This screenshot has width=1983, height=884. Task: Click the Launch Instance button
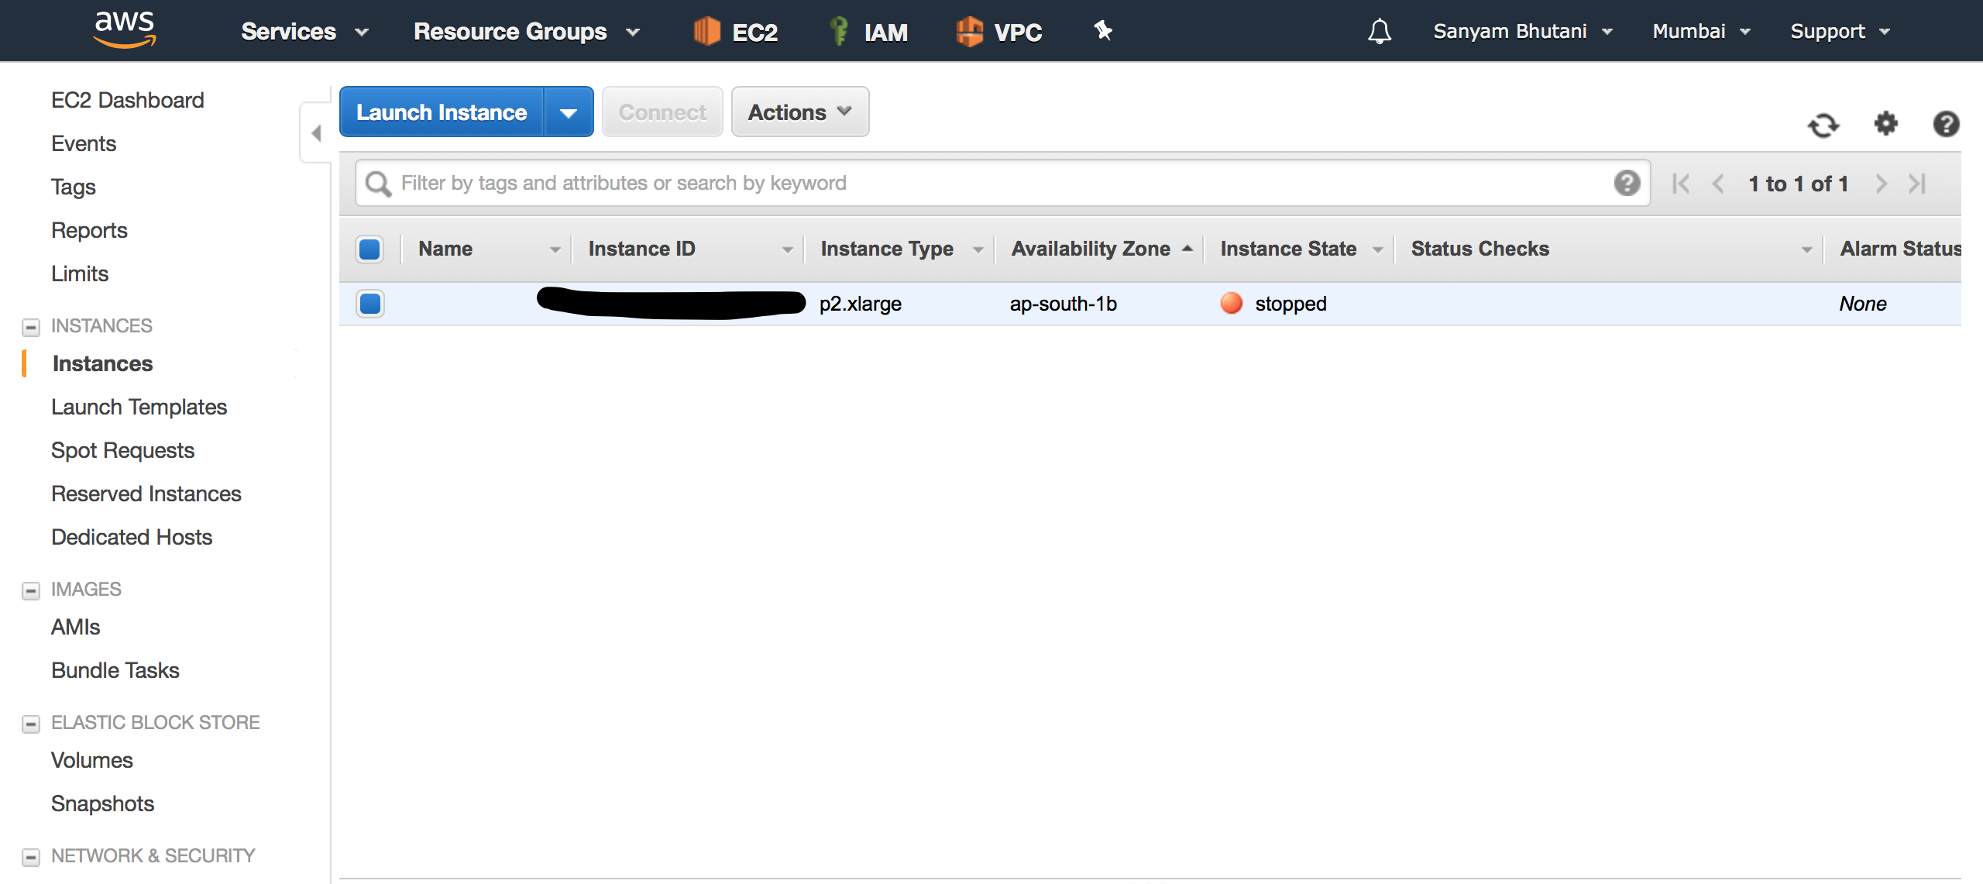click(x=442, y=112)
